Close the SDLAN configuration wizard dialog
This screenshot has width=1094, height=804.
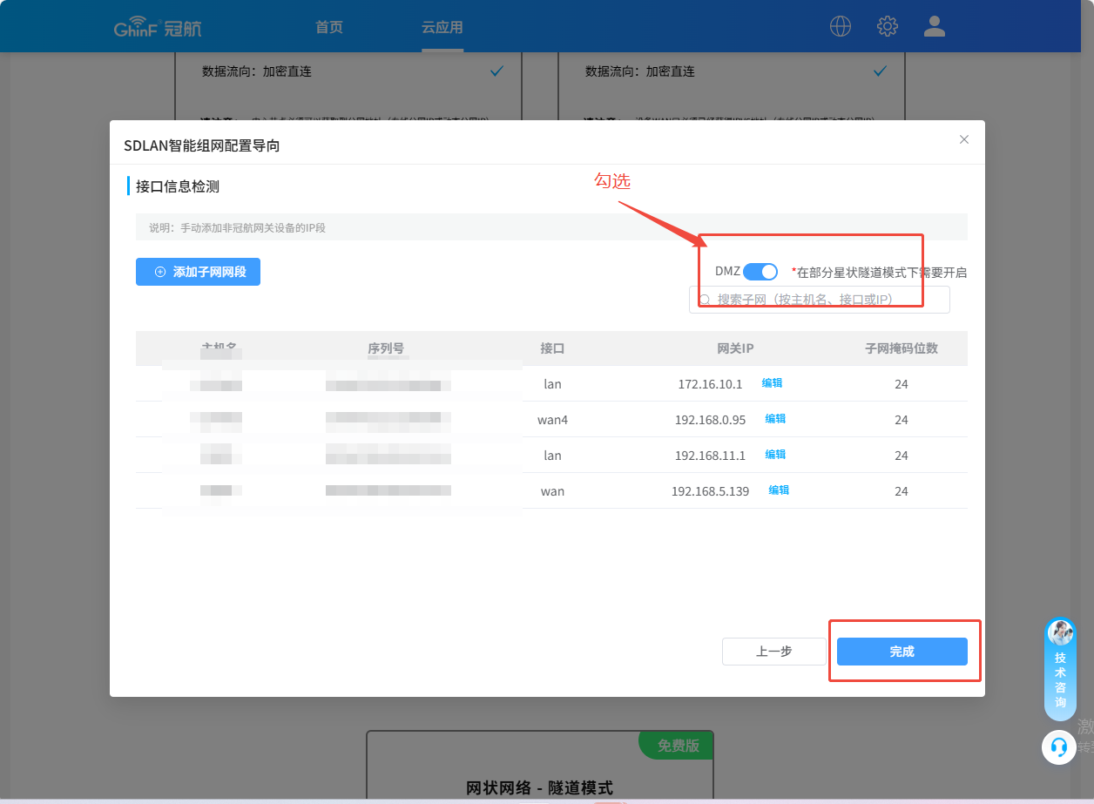(964, 139)
